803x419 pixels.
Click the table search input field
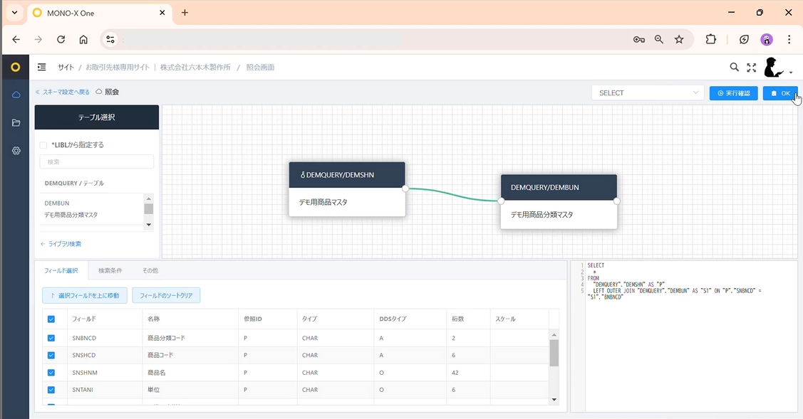tap(97, 161)
